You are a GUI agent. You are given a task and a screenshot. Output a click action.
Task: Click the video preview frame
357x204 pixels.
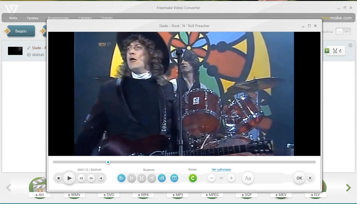pyautogui.click(x=184, y=94)
